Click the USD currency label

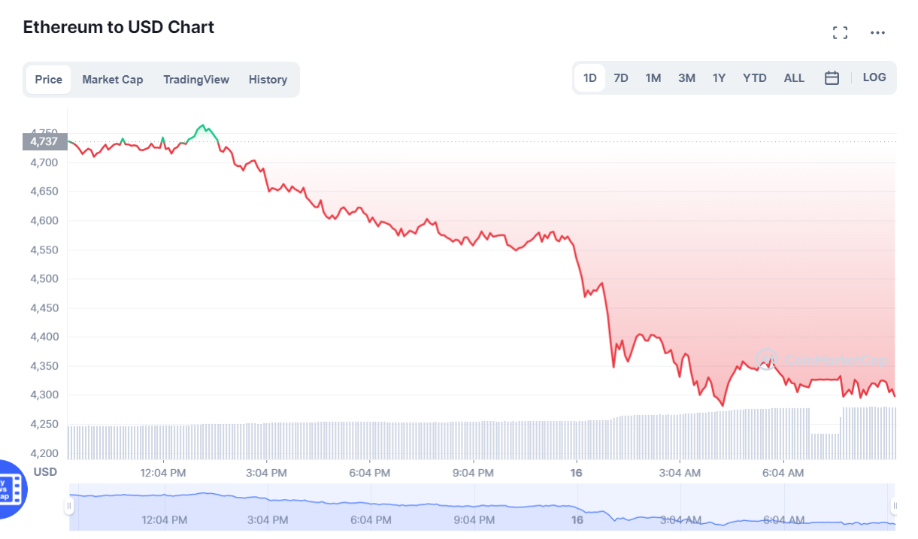coord(44,472)
